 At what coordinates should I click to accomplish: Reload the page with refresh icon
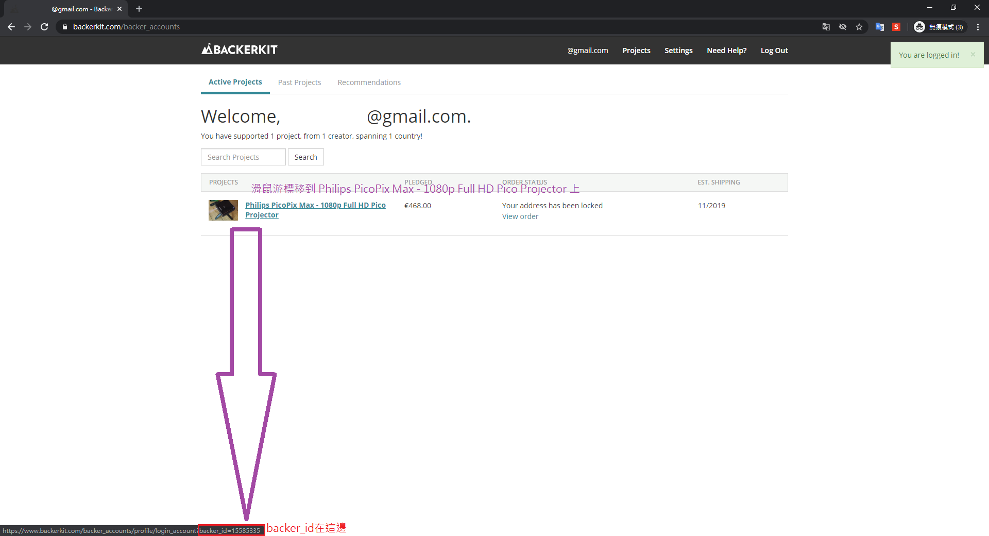(44, 27)
